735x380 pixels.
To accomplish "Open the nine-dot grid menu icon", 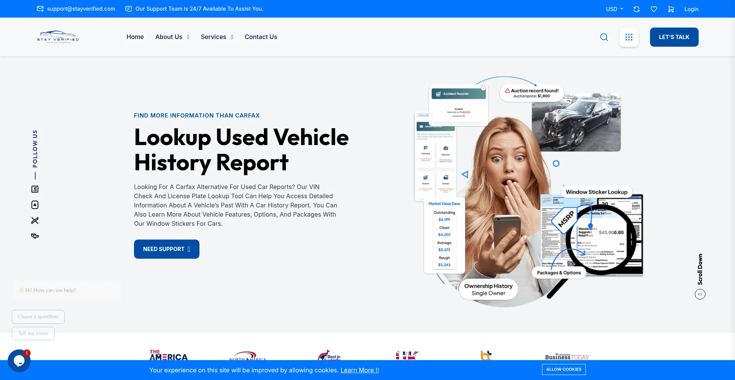I will pyautogui.click(x=629, y=37).
